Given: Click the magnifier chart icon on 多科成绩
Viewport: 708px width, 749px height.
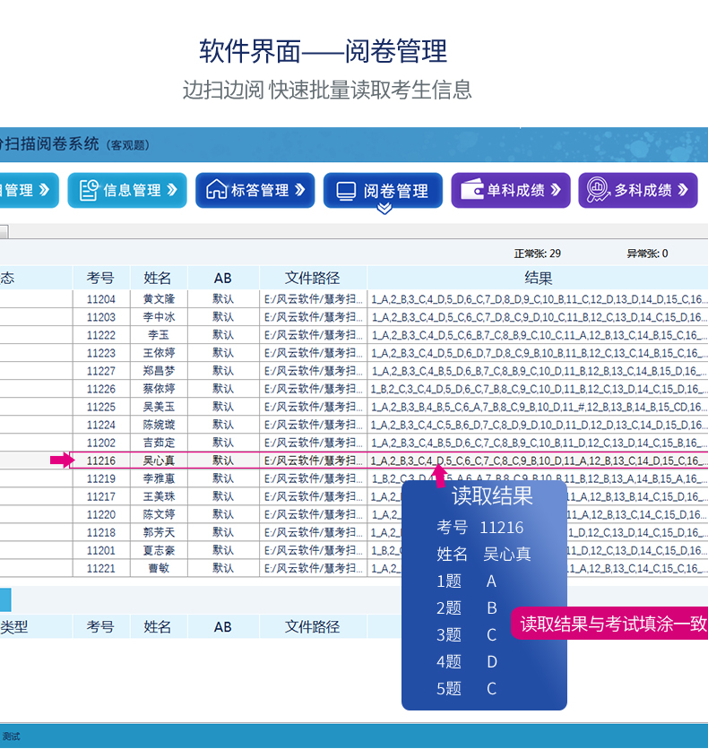Looking at the screenshot, I should 598,190.
